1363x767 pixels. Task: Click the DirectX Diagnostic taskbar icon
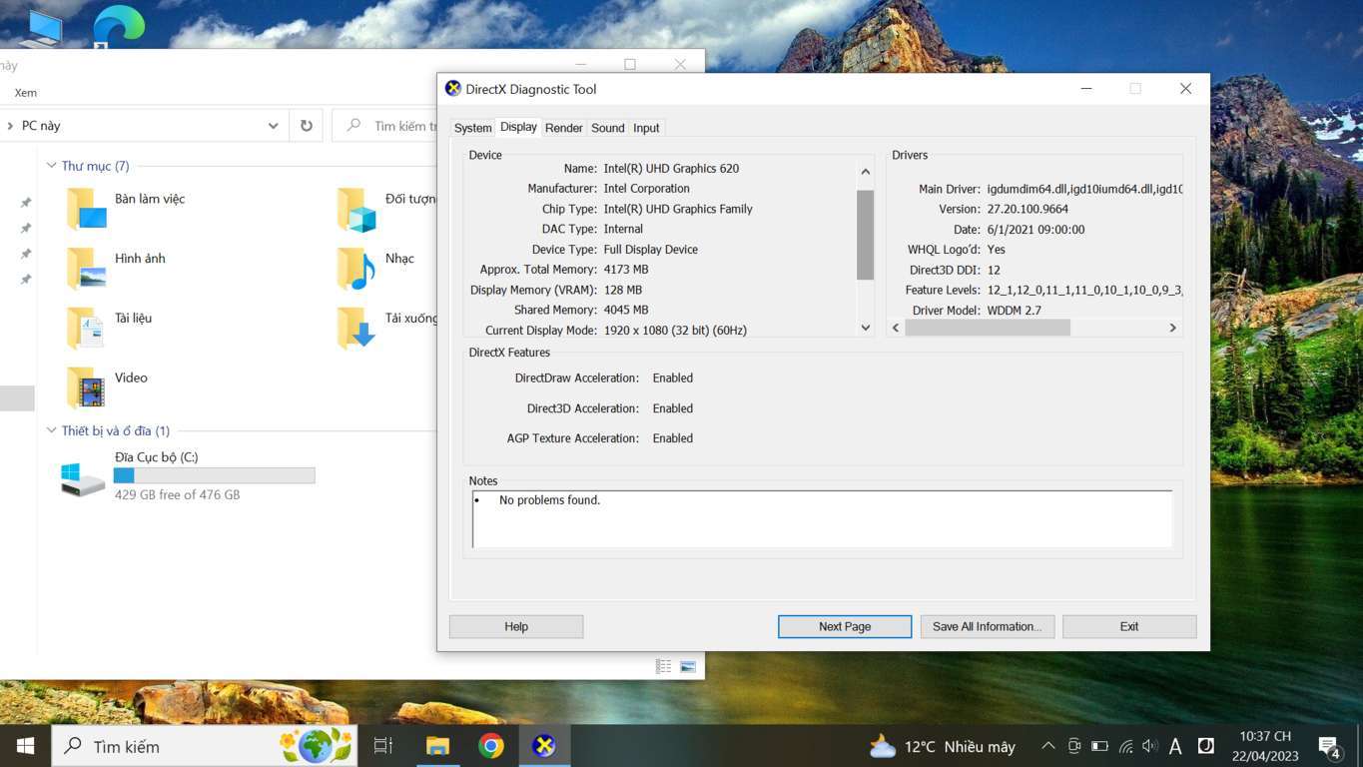pos(544,746)
